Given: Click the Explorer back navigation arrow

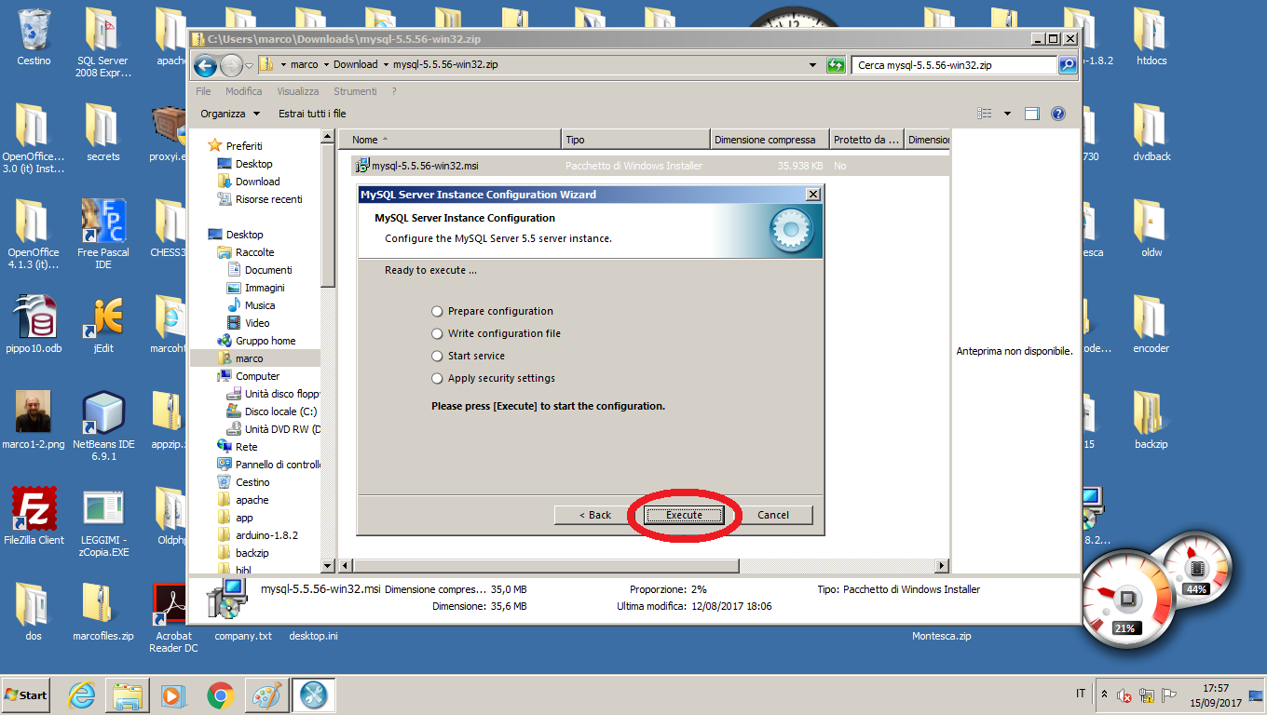Looking at the screenshot, I should [206, 65].
